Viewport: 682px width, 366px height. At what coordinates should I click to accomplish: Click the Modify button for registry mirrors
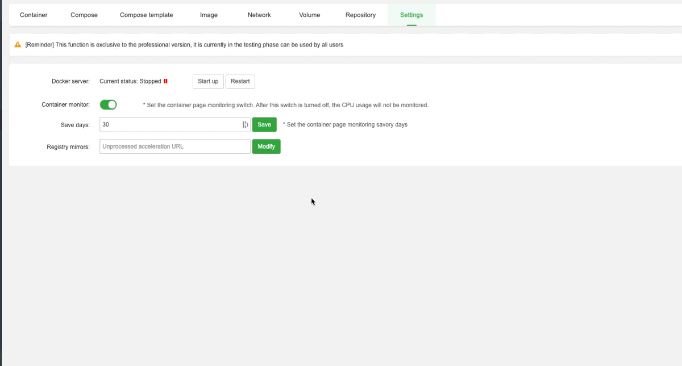(x=266, y=146)
